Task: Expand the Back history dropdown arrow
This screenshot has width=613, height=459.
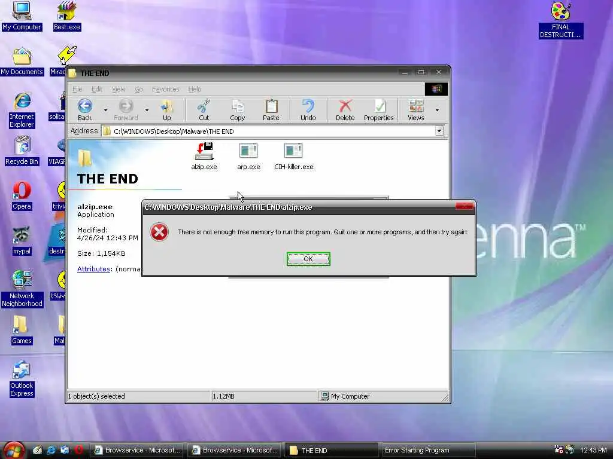Action: coord(105,110)
